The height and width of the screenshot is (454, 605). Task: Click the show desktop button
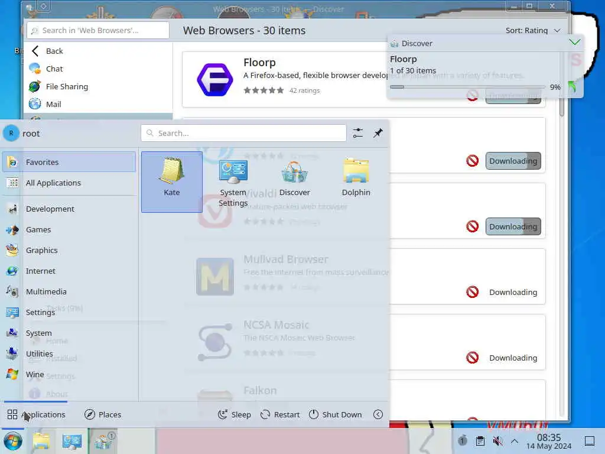click(x=589, y=441)
